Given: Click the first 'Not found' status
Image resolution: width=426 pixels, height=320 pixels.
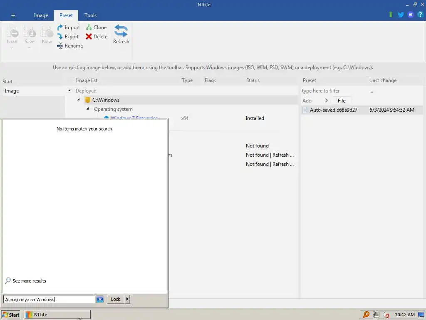Looking at the screenshot, I should coord(257,145).
